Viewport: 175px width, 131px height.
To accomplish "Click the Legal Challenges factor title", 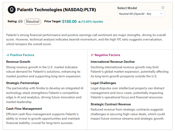I will (x=103, y=83).
